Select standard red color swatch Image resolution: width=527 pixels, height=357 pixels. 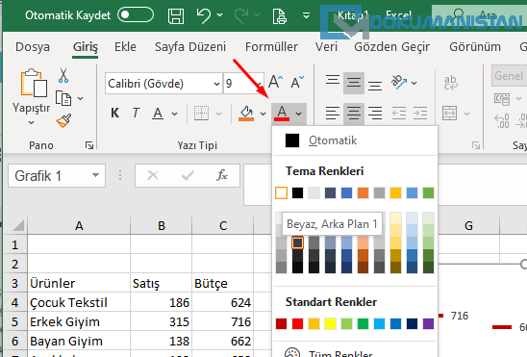point(297,323)
